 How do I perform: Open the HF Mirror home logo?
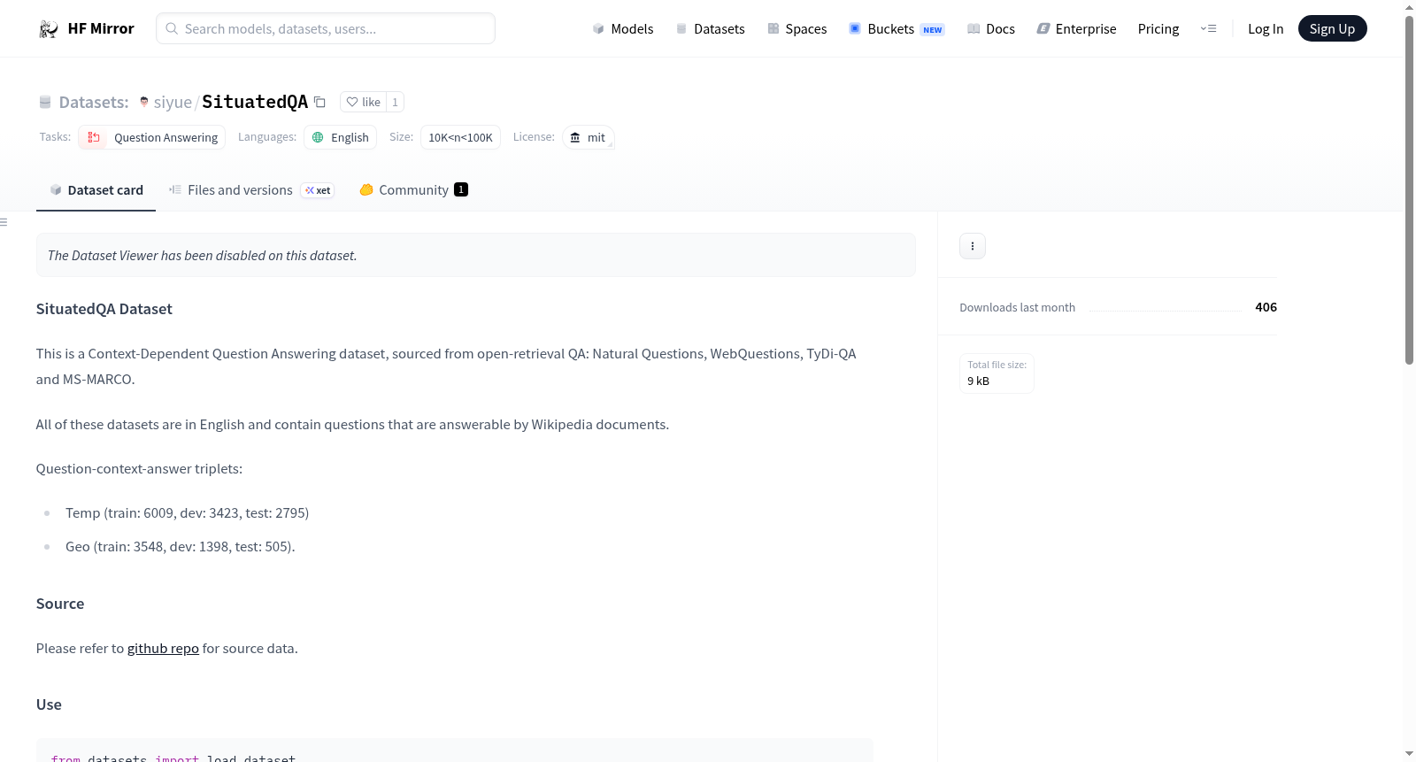(x=86, y=28)
